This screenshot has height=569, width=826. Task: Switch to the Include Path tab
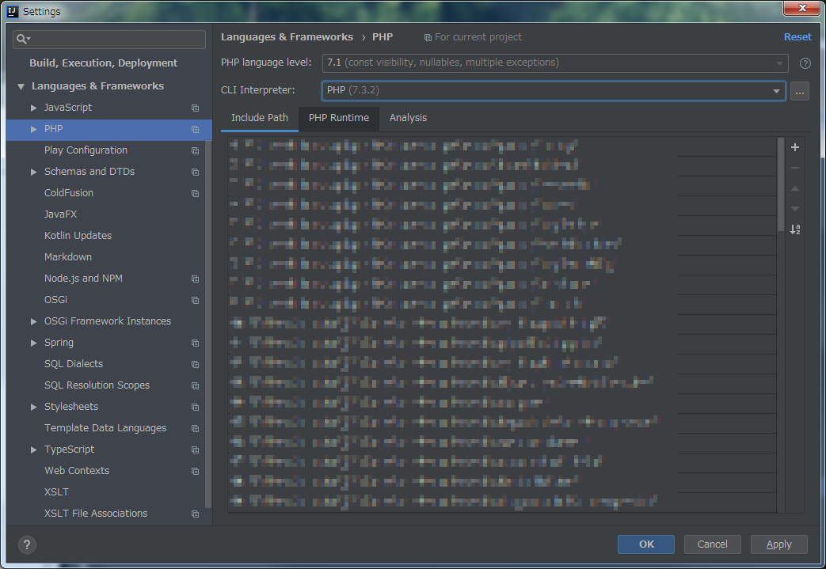[260, 118]
